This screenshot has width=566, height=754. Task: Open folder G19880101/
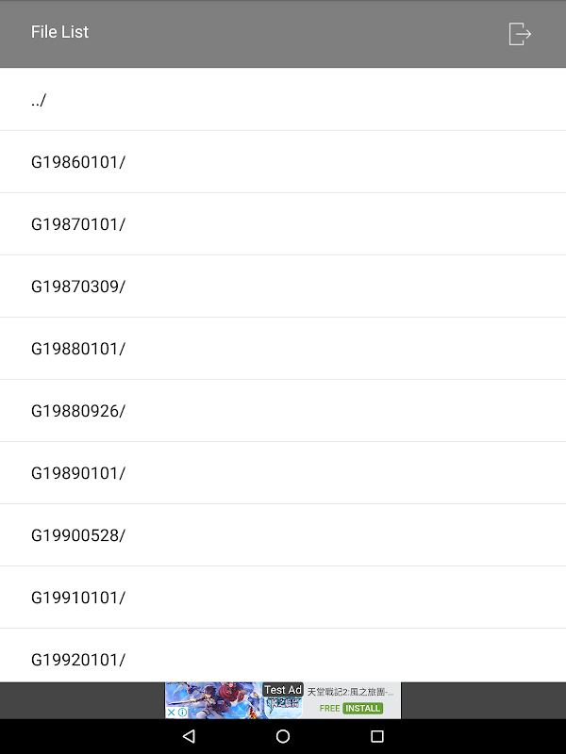[283, 348]
